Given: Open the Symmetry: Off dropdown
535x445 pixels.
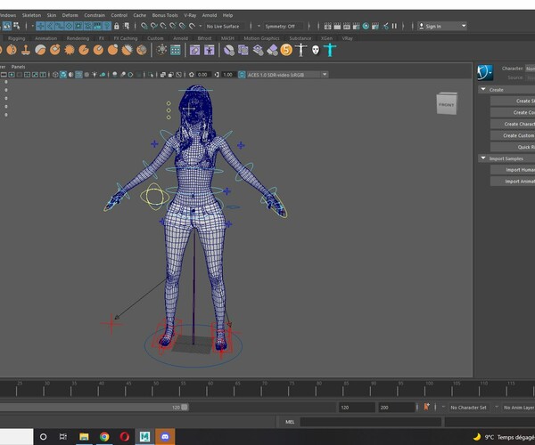Looking at the screenshot, I should pyautogui.click(x=284, y=26).
